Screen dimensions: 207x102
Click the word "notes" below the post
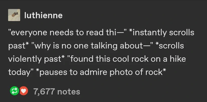(69, 91)
